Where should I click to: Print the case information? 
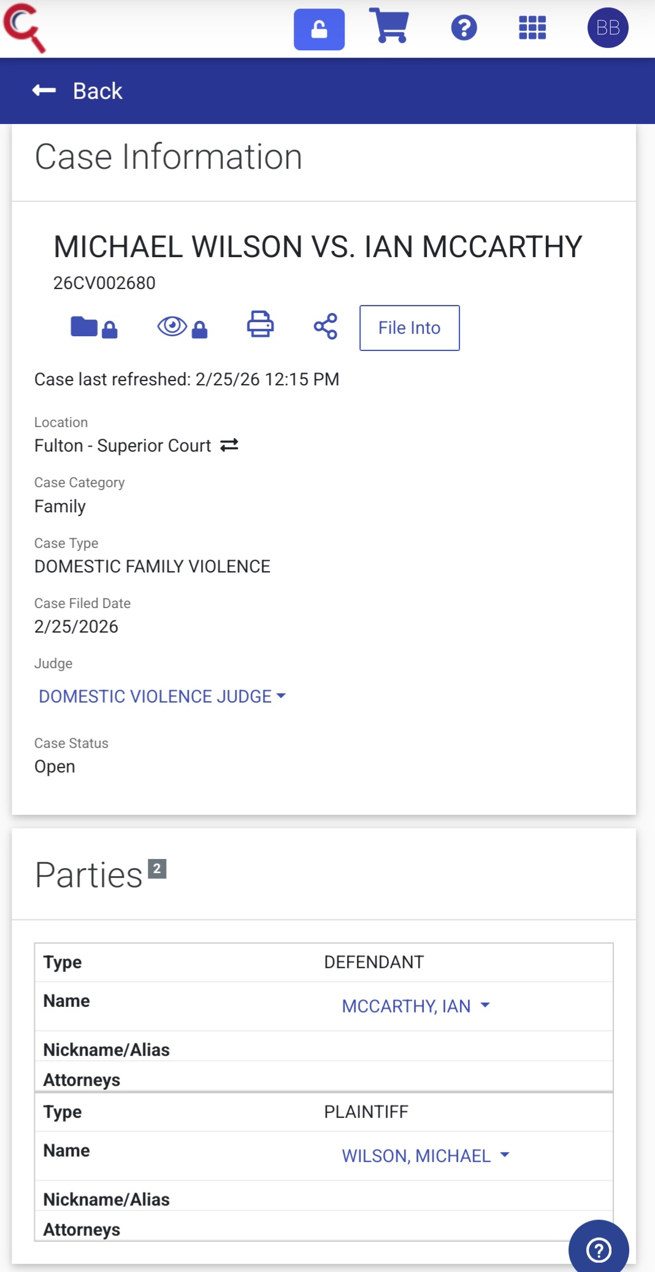click(x=260, y=325)
